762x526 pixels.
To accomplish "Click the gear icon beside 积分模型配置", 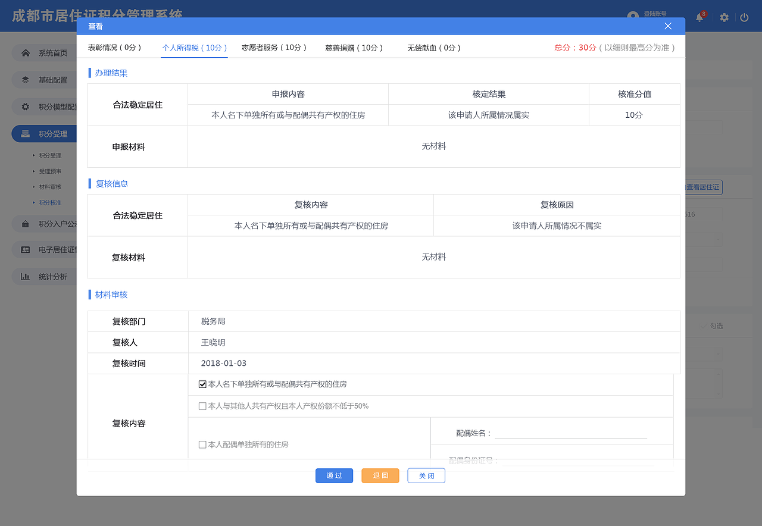I will 26,107.
